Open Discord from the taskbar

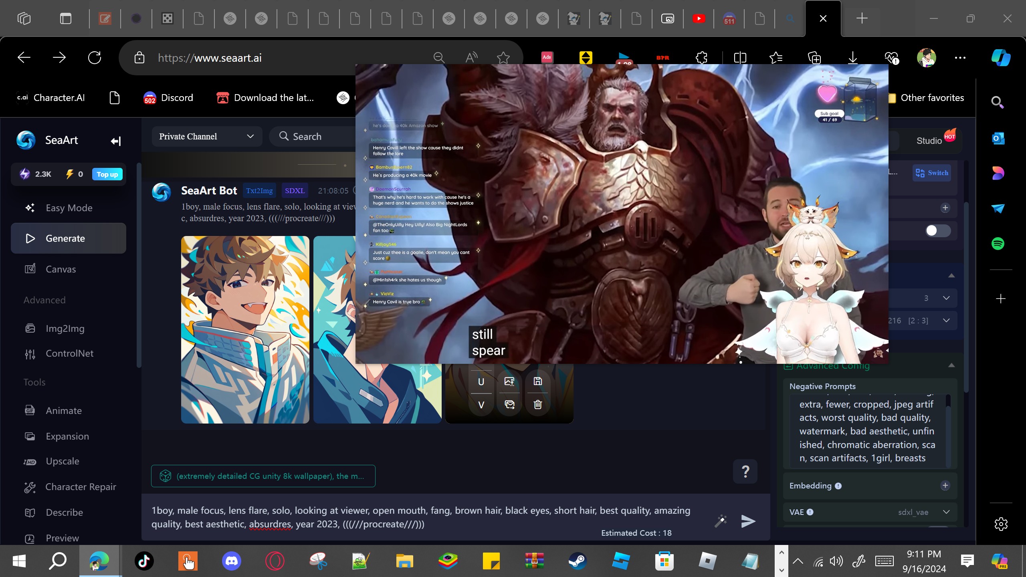231,561
